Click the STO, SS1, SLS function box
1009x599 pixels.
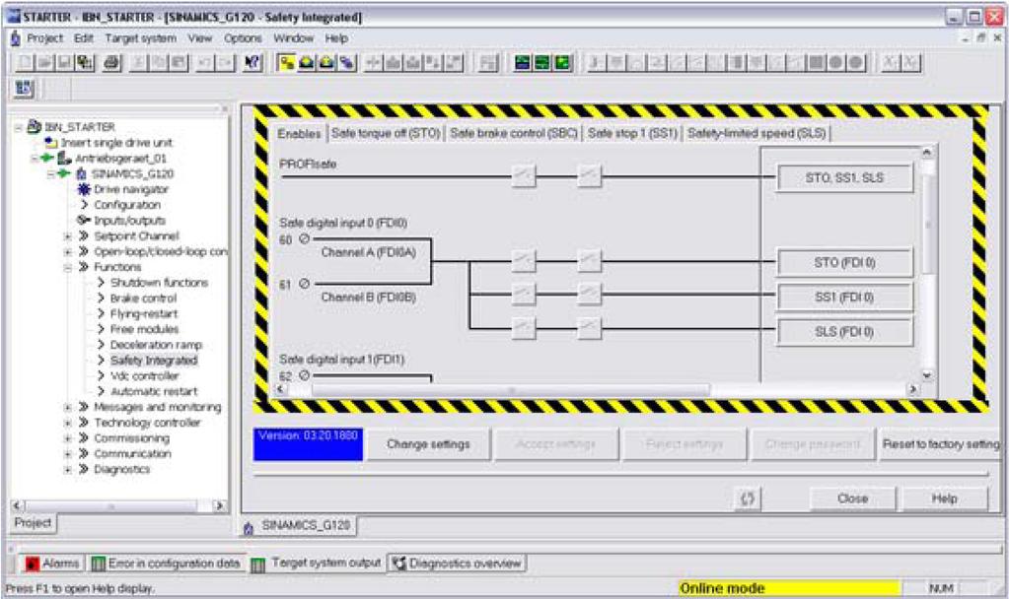coord(844,178)
